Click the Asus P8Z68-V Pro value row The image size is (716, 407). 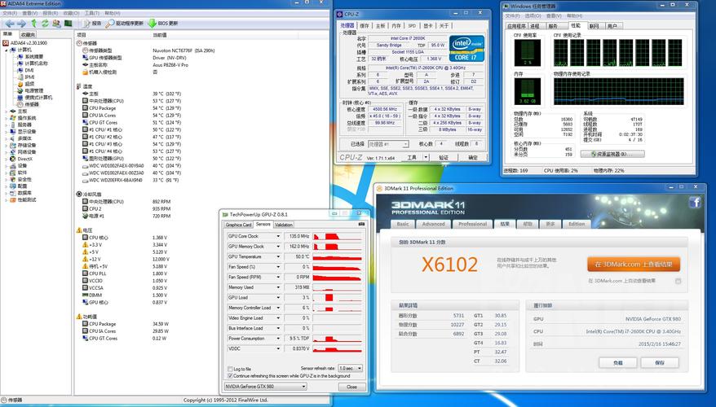click(x=170, y=65)
